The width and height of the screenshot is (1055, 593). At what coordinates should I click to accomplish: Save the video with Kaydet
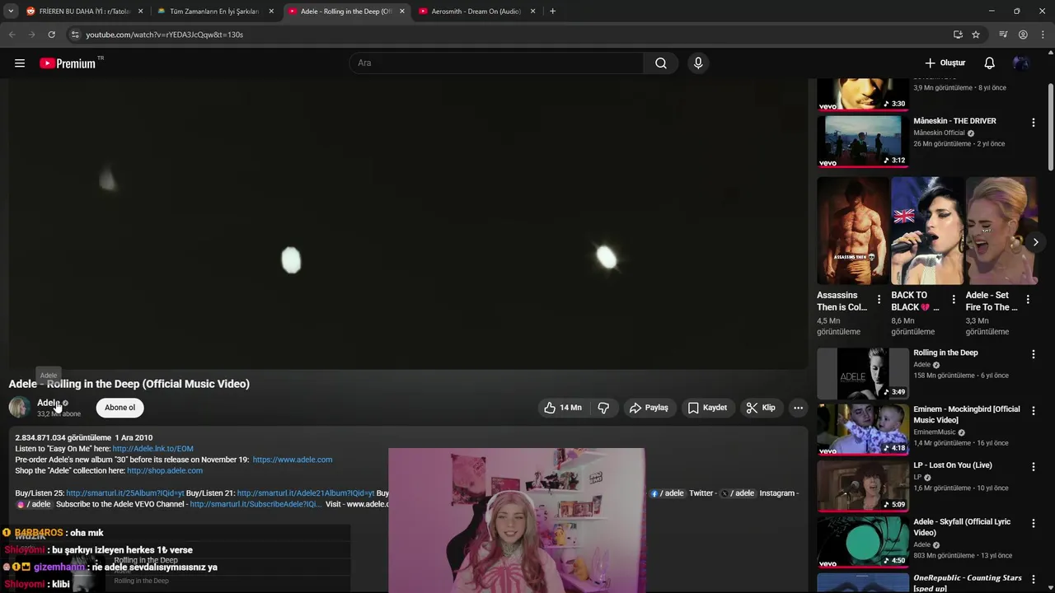point(707,408)
